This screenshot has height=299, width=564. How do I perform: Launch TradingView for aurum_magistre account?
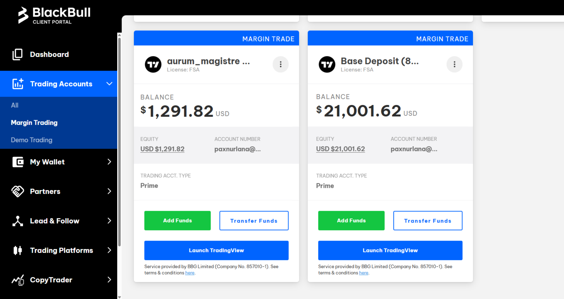(216, 250)
